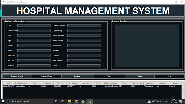Open Cortana circle icon on taskbar
The image size is (185, 104).
coord(56,101)
